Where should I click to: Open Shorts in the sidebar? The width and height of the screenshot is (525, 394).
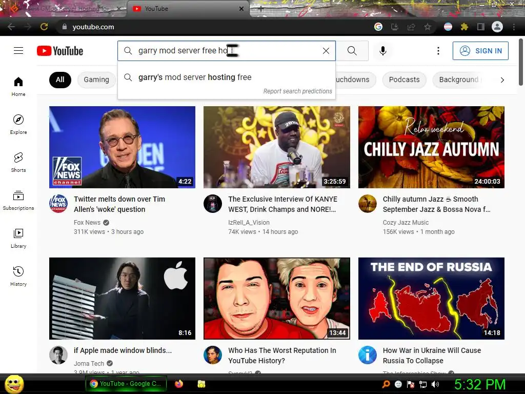pyautogui.click(x=18, y=162)
